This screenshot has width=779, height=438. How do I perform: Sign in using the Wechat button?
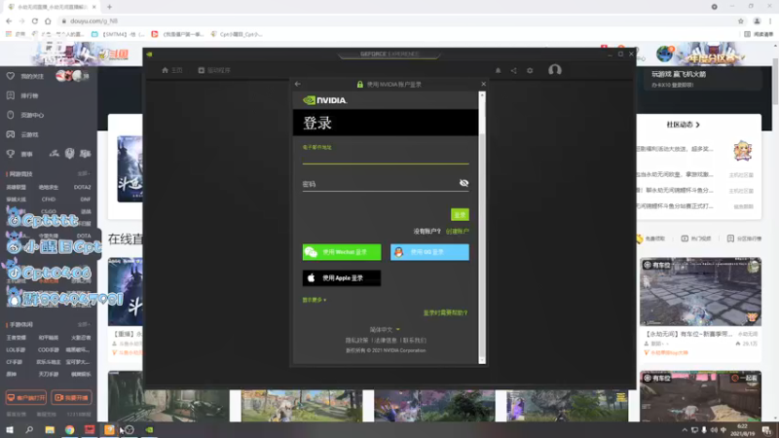coord(342,252)
